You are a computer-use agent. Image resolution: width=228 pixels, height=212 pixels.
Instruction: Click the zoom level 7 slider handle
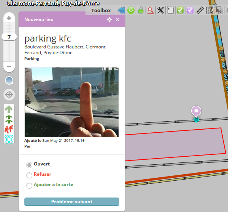[9, 37]
